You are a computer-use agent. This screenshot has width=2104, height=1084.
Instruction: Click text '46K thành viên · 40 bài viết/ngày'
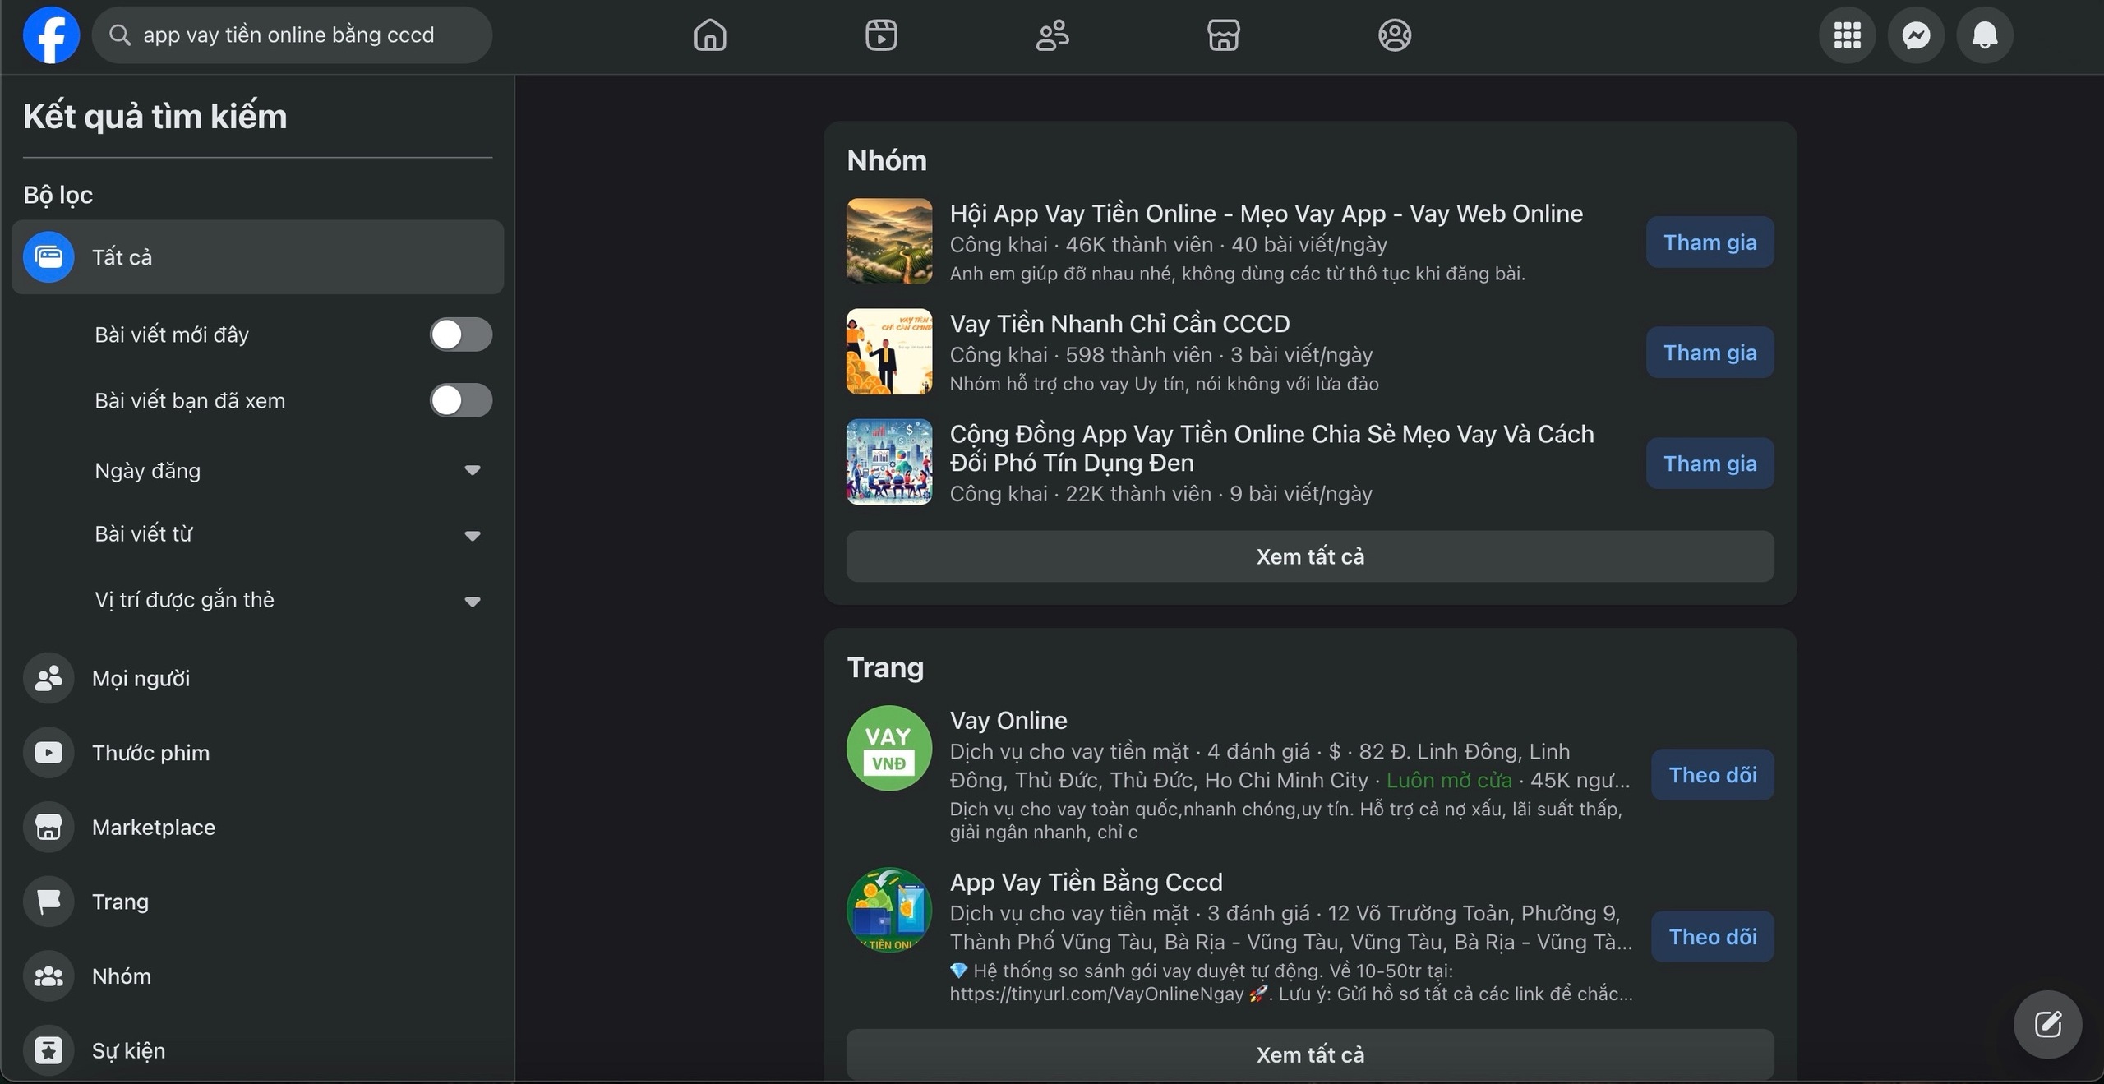point(1226,245)
